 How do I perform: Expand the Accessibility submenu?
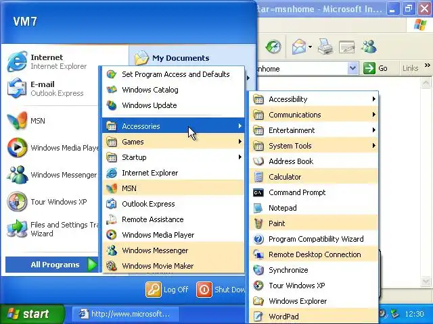pyautogui.click(x=313, y=99)
